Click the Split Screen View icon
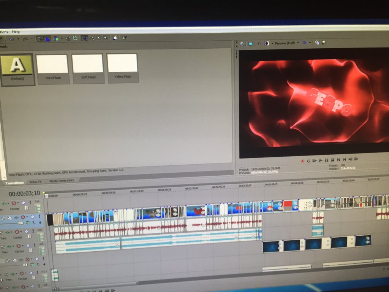 (267, 43)
